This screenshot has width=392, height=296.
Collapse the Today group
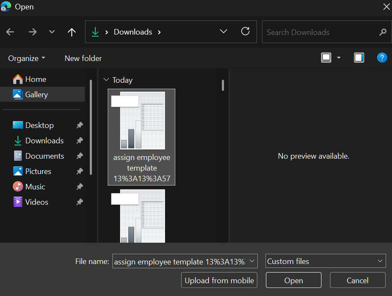[106, 80]
